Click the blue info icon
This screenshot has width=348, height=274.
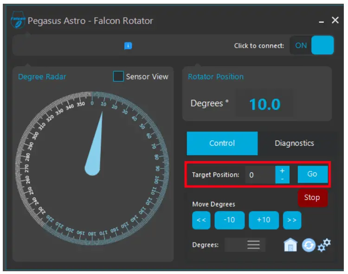tap(128, 46)
